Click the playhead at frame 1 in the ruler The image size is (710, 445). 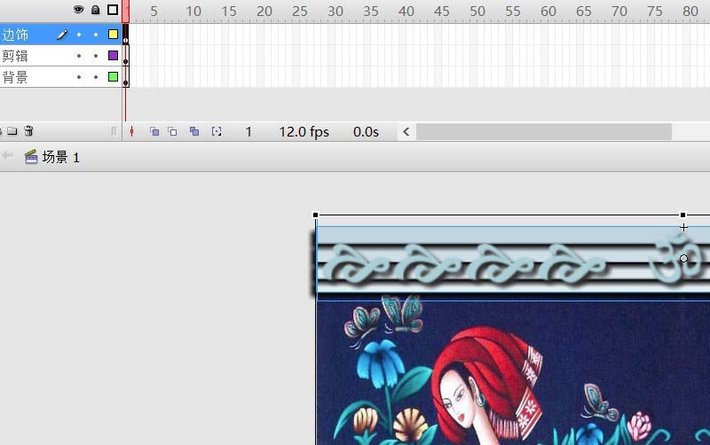[x=125, y=11]
